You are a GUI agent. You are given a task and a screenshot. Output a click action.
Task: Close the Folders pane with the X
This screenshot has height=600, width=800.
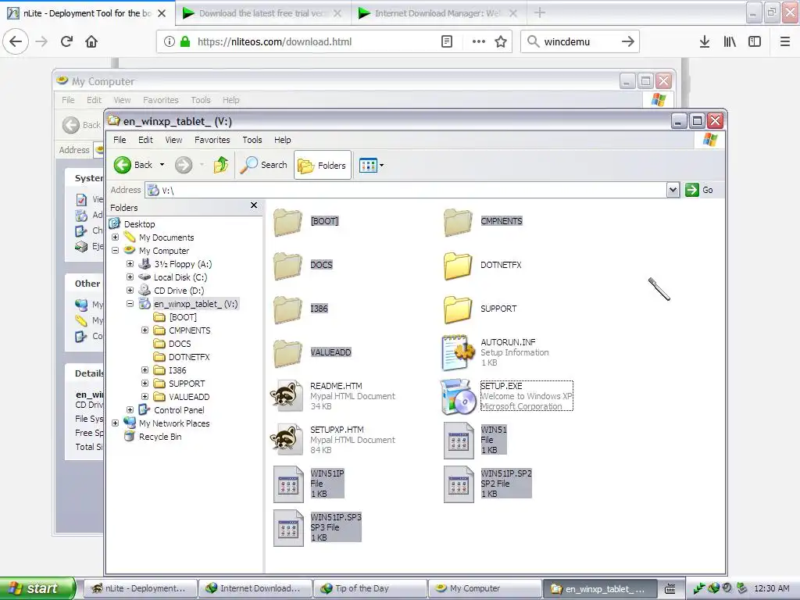coord(254,205)
